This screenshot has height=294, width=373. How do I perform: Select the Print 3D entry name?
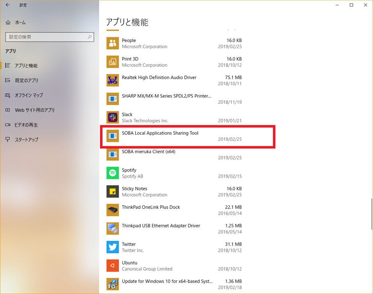(x=130, y=59)
